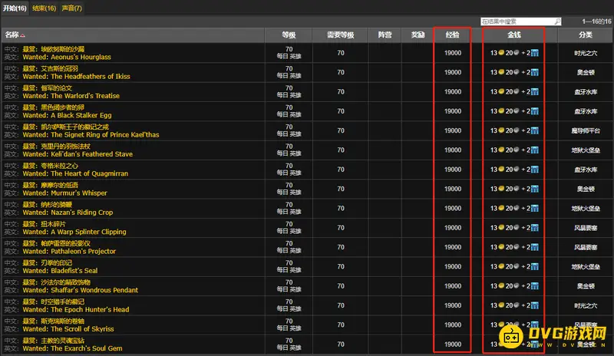Open Wanted: Bladefist's Seal quest link
The height and width of the screenshot is (356, 614).
pos(60,271)
